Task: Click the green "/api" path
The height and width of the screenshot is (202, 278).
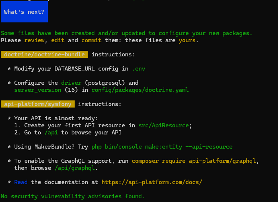Action: (x=51, y=133)
